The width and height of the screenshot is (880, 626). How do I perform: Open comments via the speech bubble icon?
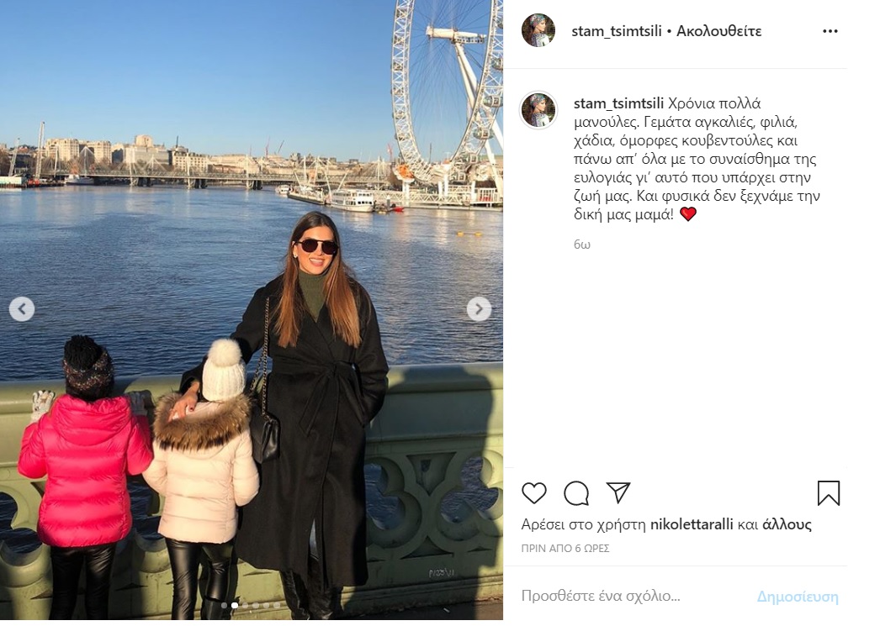click(575, 493)
